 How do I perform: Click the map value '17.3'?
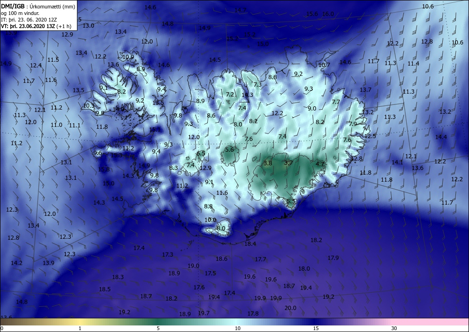(x=168, y=254)
